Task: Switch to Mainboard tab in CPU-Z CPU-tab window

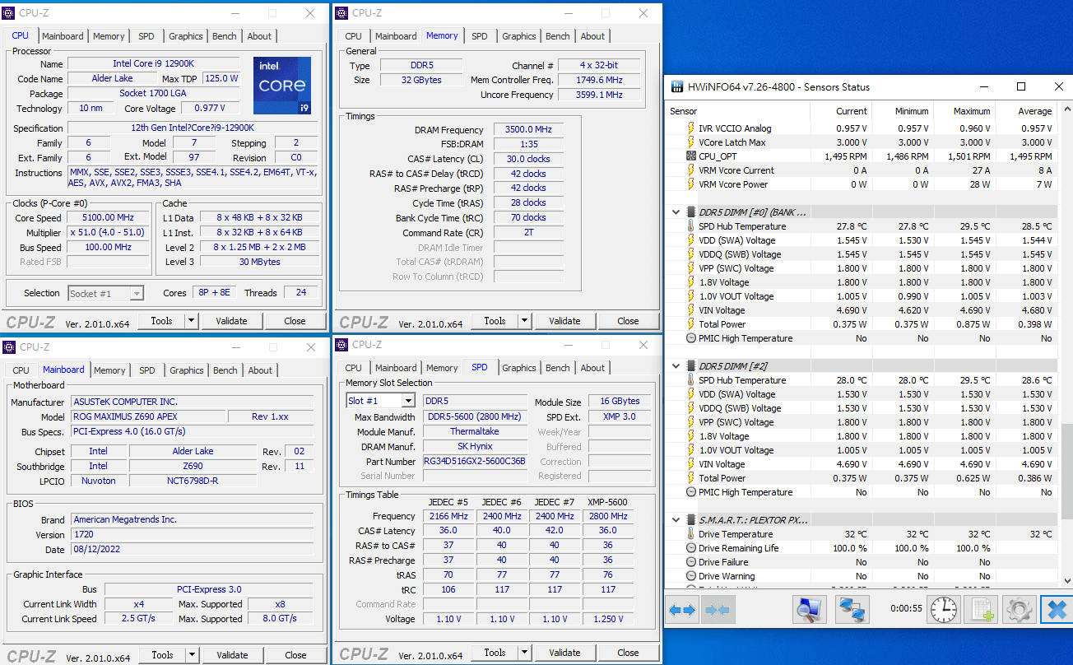Action: (x=63, y=36)
